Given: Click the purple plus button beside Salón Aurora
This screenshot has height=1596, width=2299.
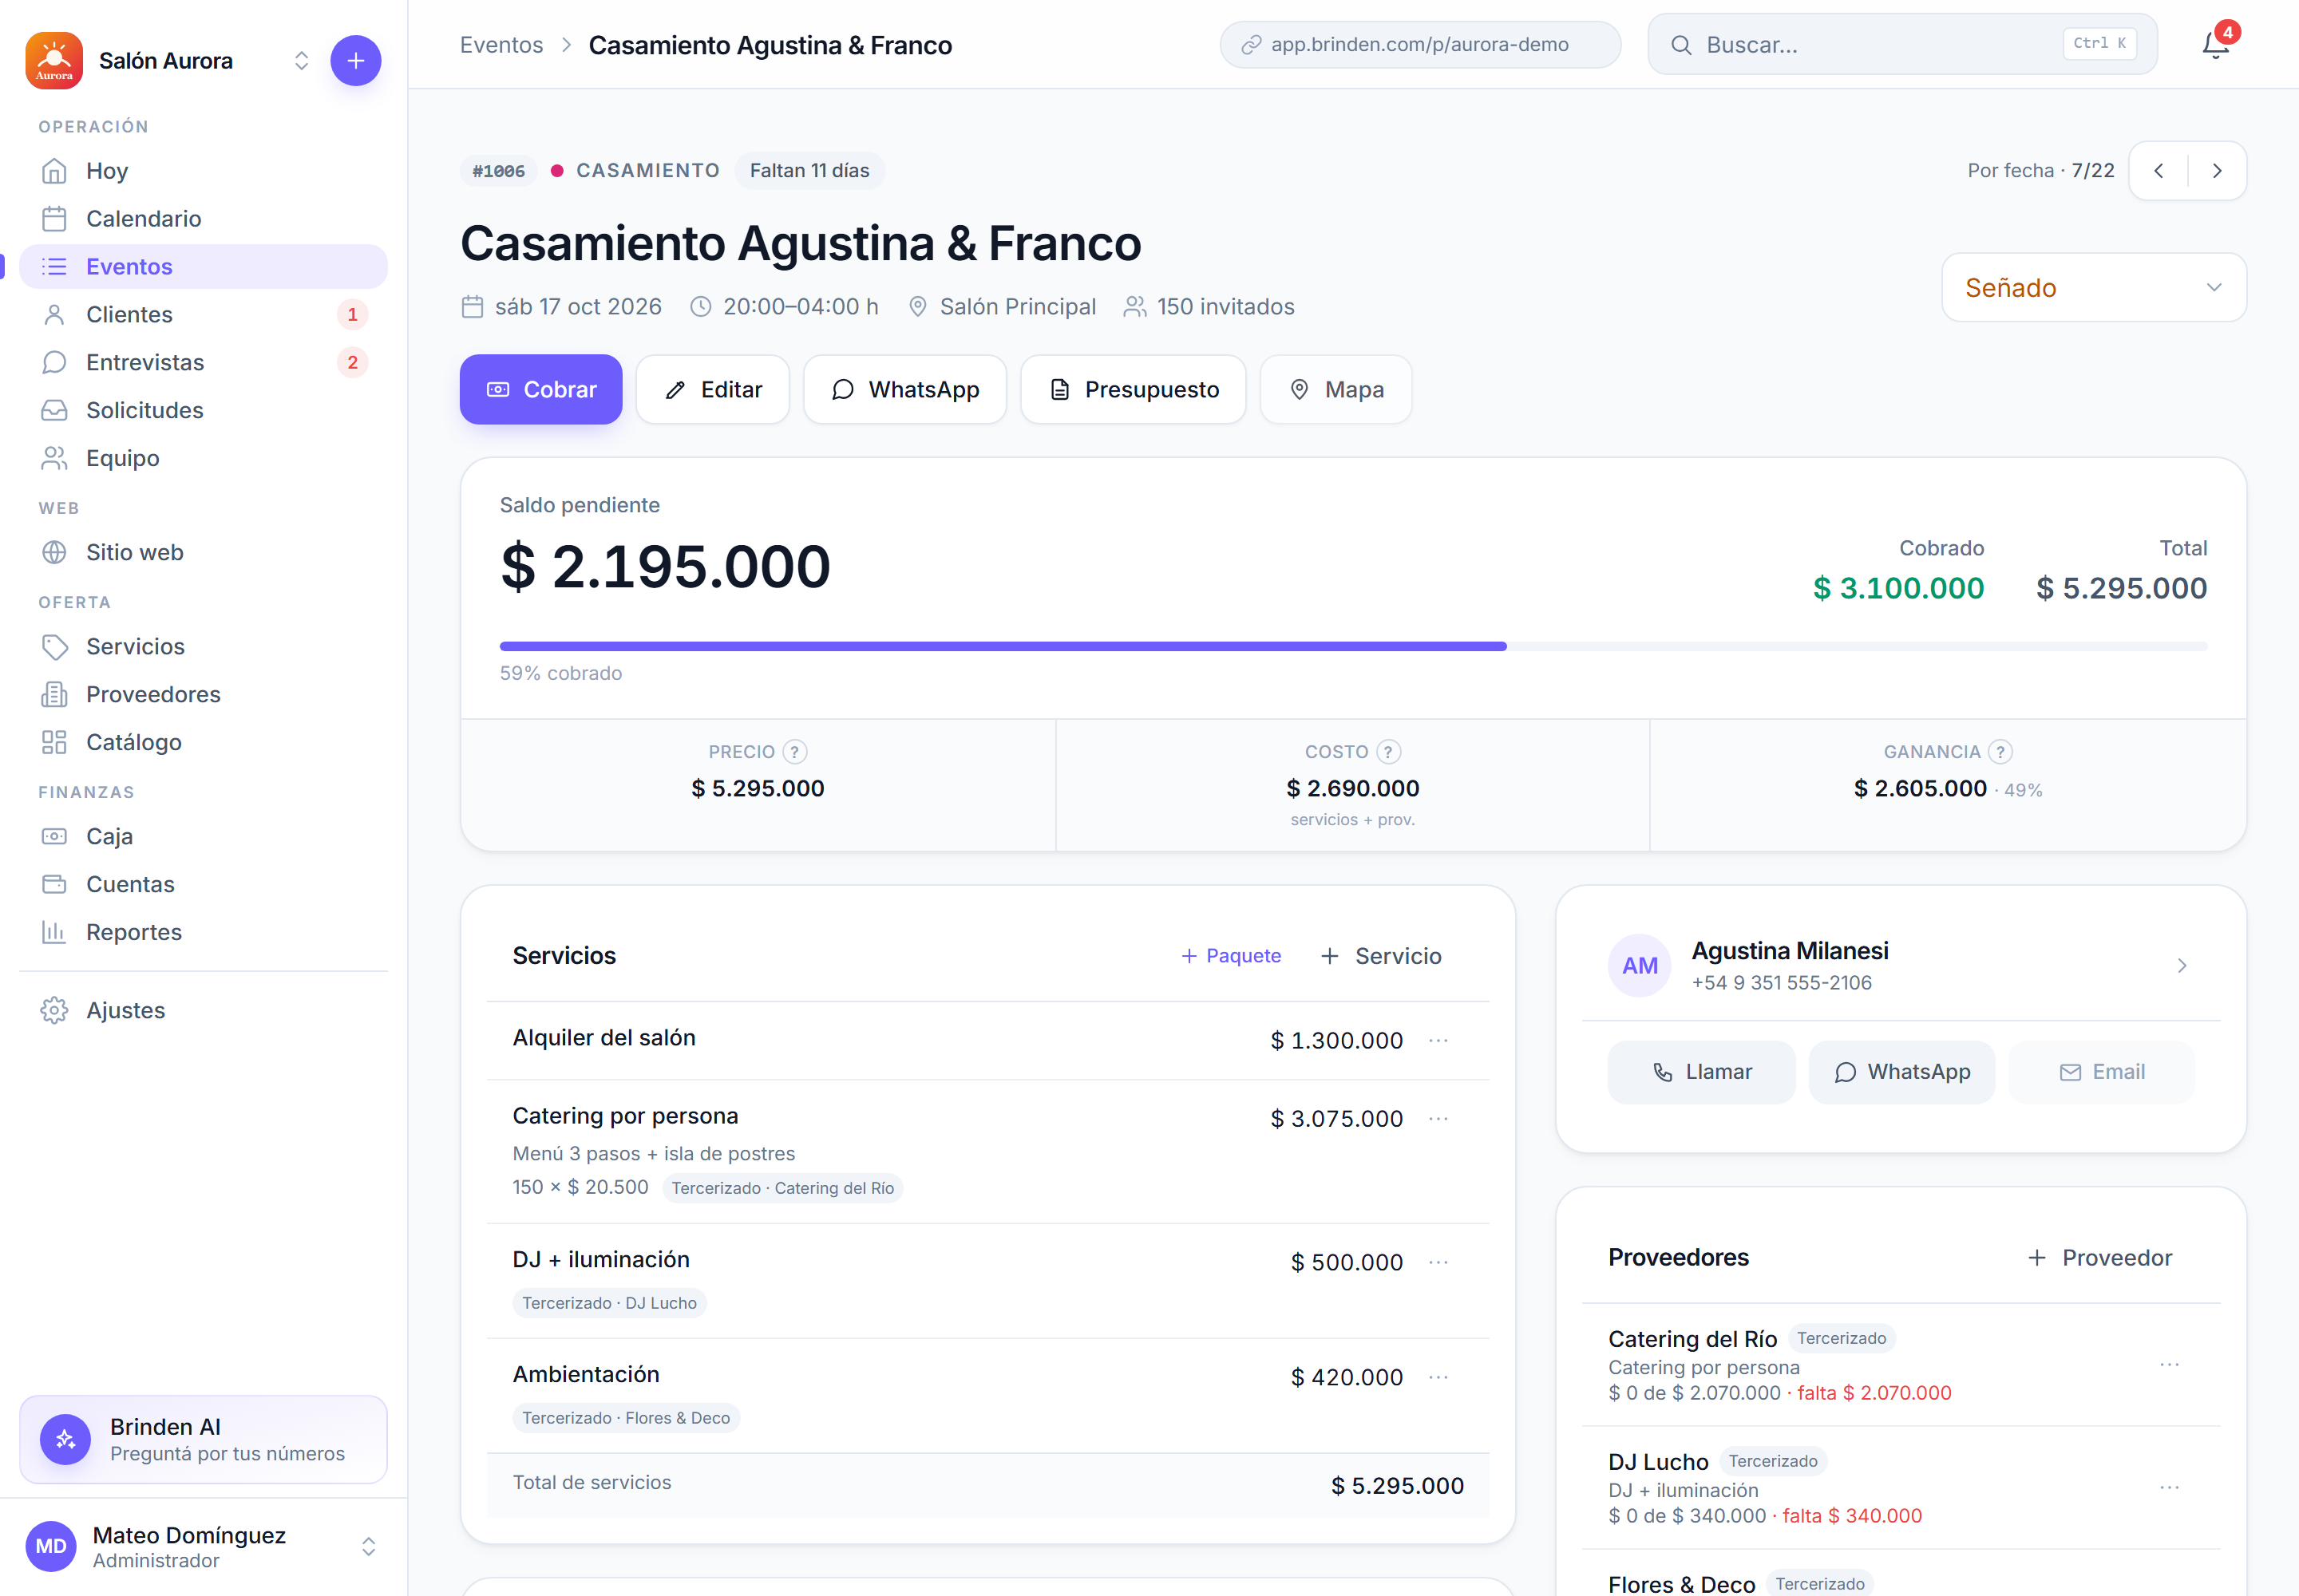Looking at the screenshot, I should pyautogui.click(x=355, y=61).
